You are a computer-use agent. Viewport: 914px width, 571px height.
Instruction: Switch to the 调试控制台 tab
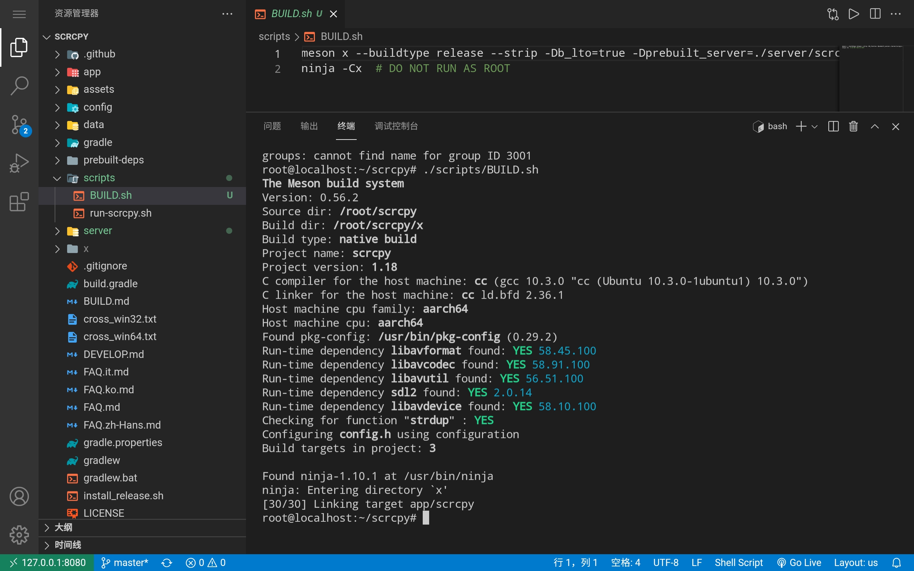tap(396, 126)
